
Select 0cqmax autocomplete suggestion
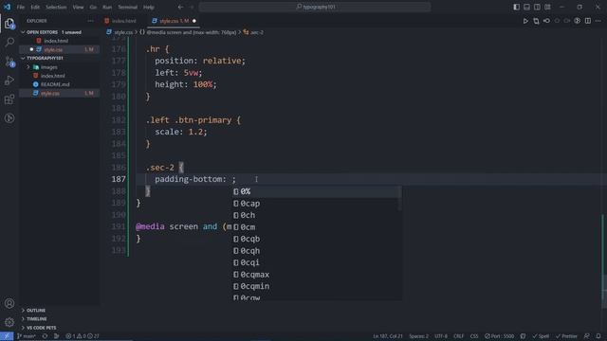click(x=317, y=275)
